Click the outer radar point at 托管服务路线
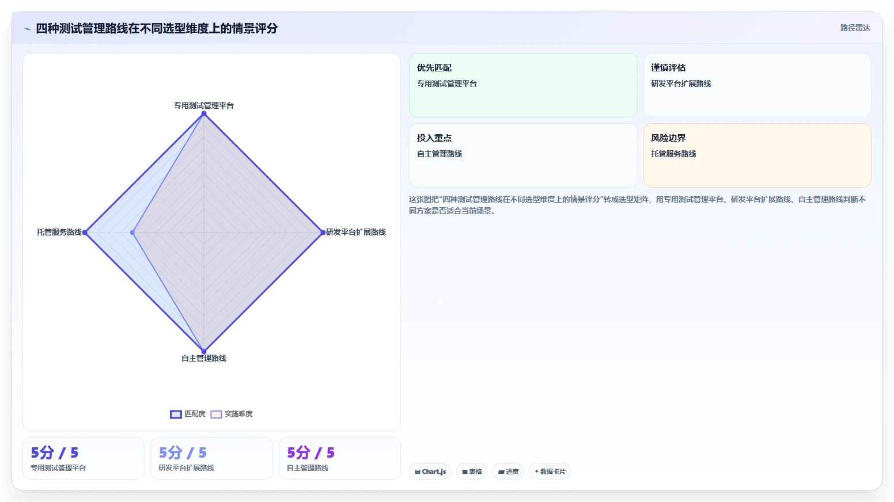894x502 pixels. click(85, 233)
